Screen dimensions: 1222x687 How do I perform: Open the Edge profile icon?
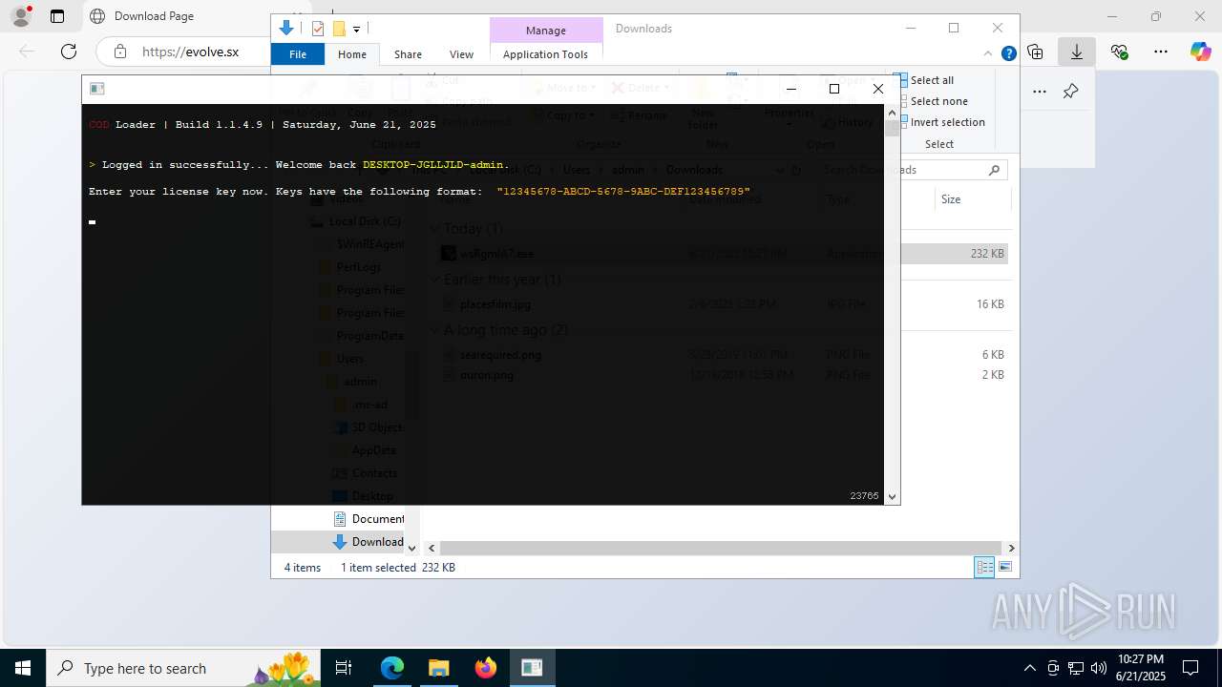click(x=21, y=16)
